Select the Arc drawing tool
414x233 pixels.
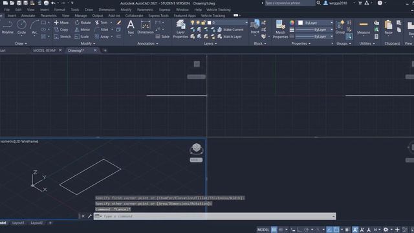pos(34,27)
